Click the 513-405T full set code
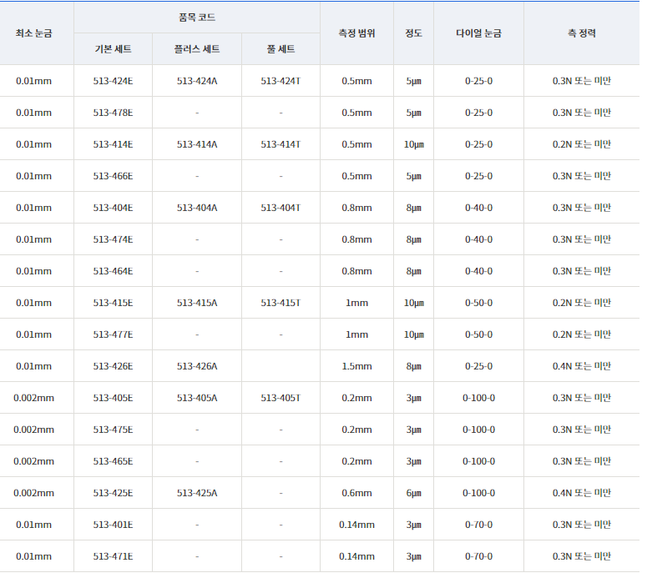The height and width of the screenshot is (578, 647). [281, 398]
